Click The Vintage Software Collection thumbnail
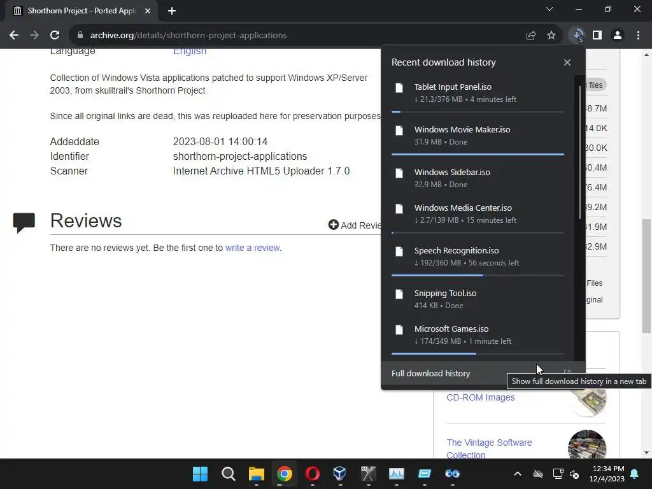The height and width of the screenshot is (489, 652). pyautogui.click(x=586, y=444)
